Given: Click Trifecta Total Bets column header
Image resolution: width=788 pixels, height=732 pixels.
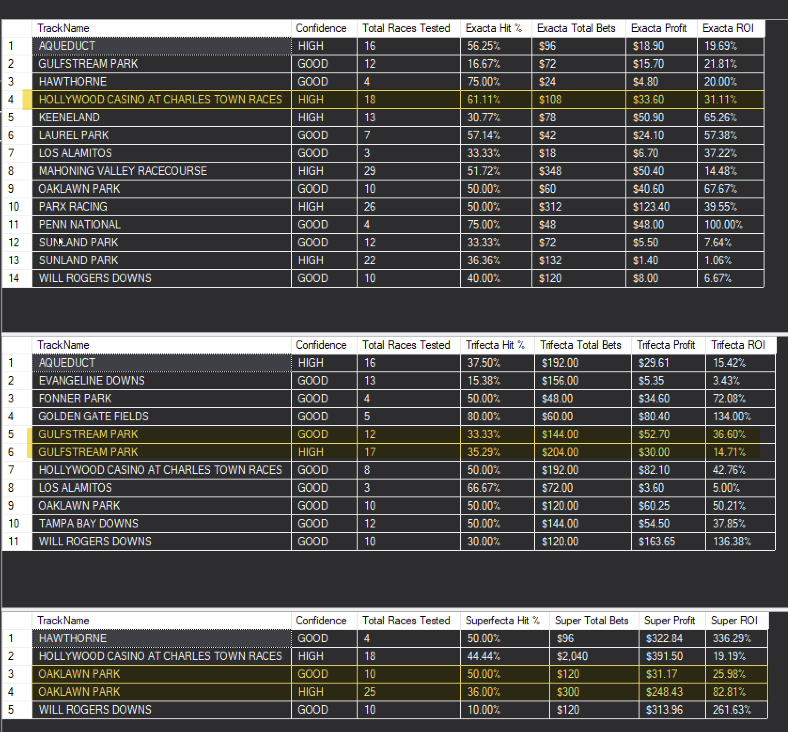Looking at the screenshot, I should click(x=583, y=345).
